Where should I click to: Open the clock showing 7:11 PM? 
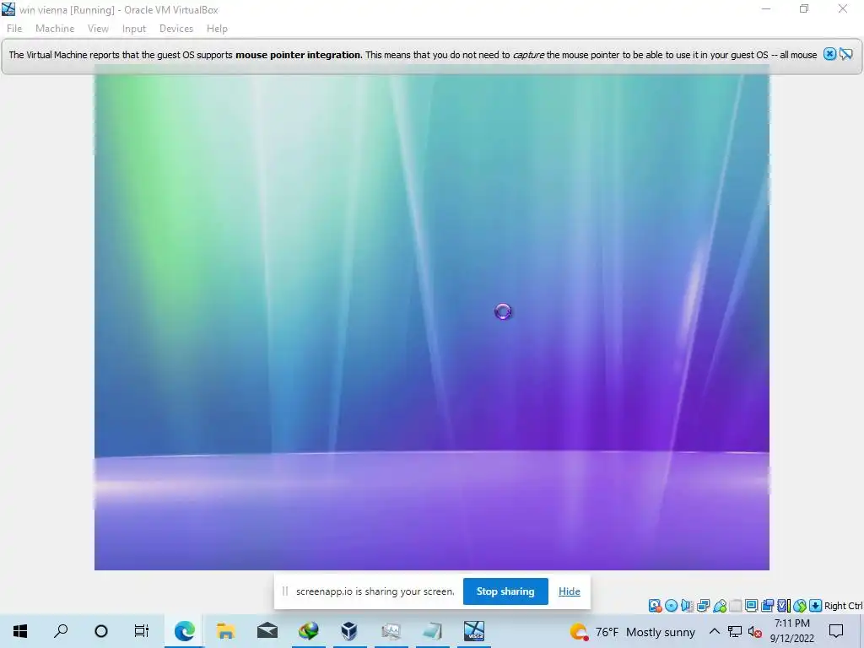791,631
